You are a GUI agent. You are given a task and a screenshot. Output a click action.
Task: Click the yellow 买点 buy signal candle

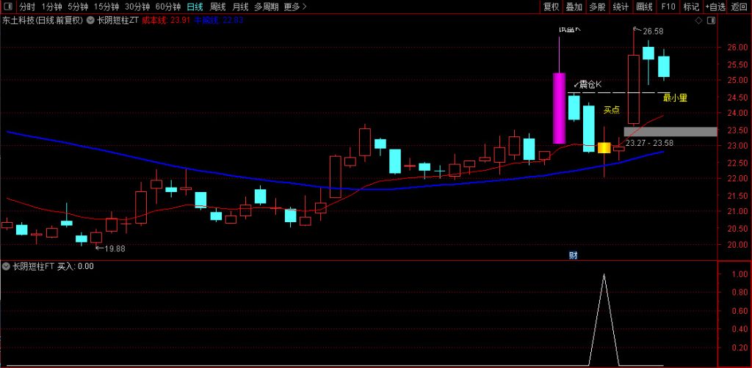point(604,147)
